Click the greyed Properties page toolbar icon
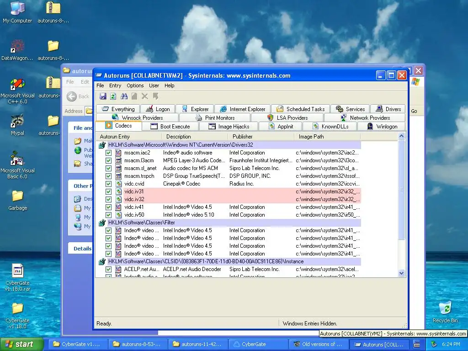The height and width of the screenshot is (351, 468). click(134, 96)
